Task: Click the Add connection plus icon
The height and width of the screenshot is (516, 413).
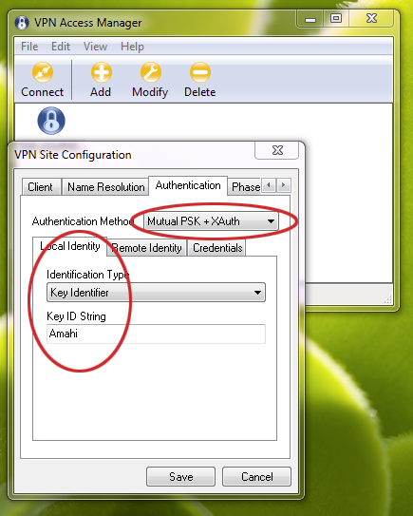Action: (102, 72)
